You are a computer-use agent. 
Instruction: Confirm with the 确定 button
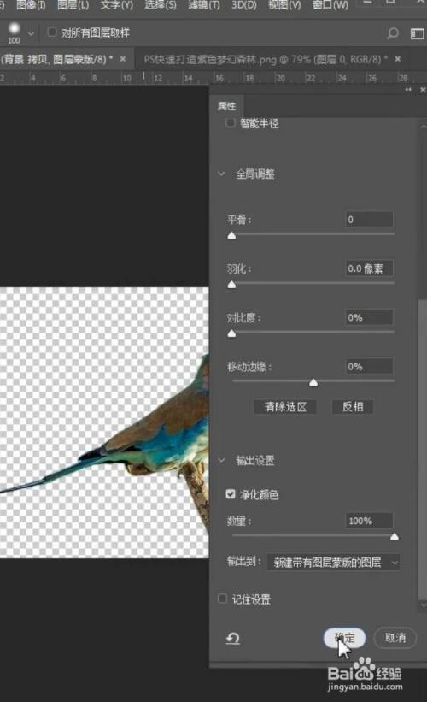click(x=344, y=638)
